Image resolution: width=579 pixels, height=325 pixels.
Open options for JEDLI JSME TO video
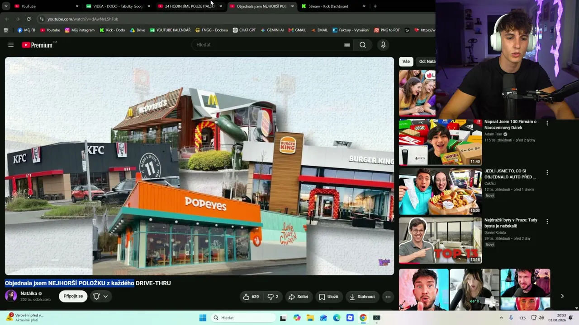[547, 172]
